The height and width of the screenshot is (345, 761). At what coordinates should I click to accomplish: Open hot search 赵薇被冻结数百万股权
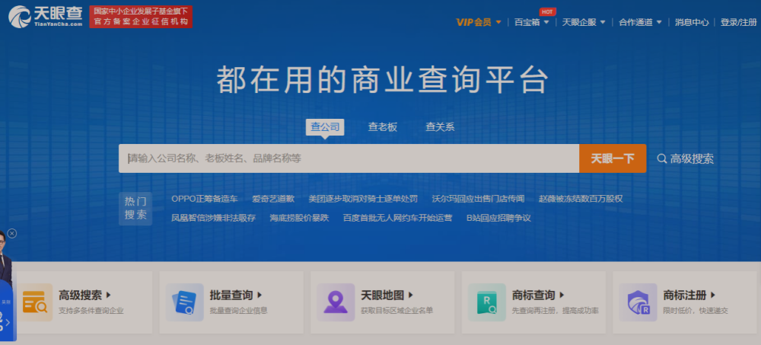coord(581,199)
